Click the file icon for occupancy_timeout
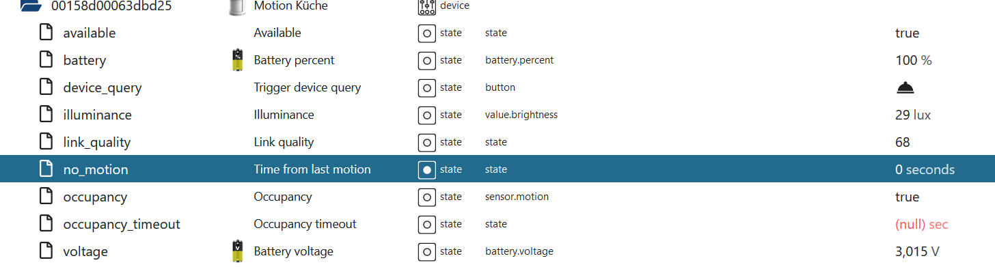995x267 pixels. pyautogui.click(x=46, y=224)
